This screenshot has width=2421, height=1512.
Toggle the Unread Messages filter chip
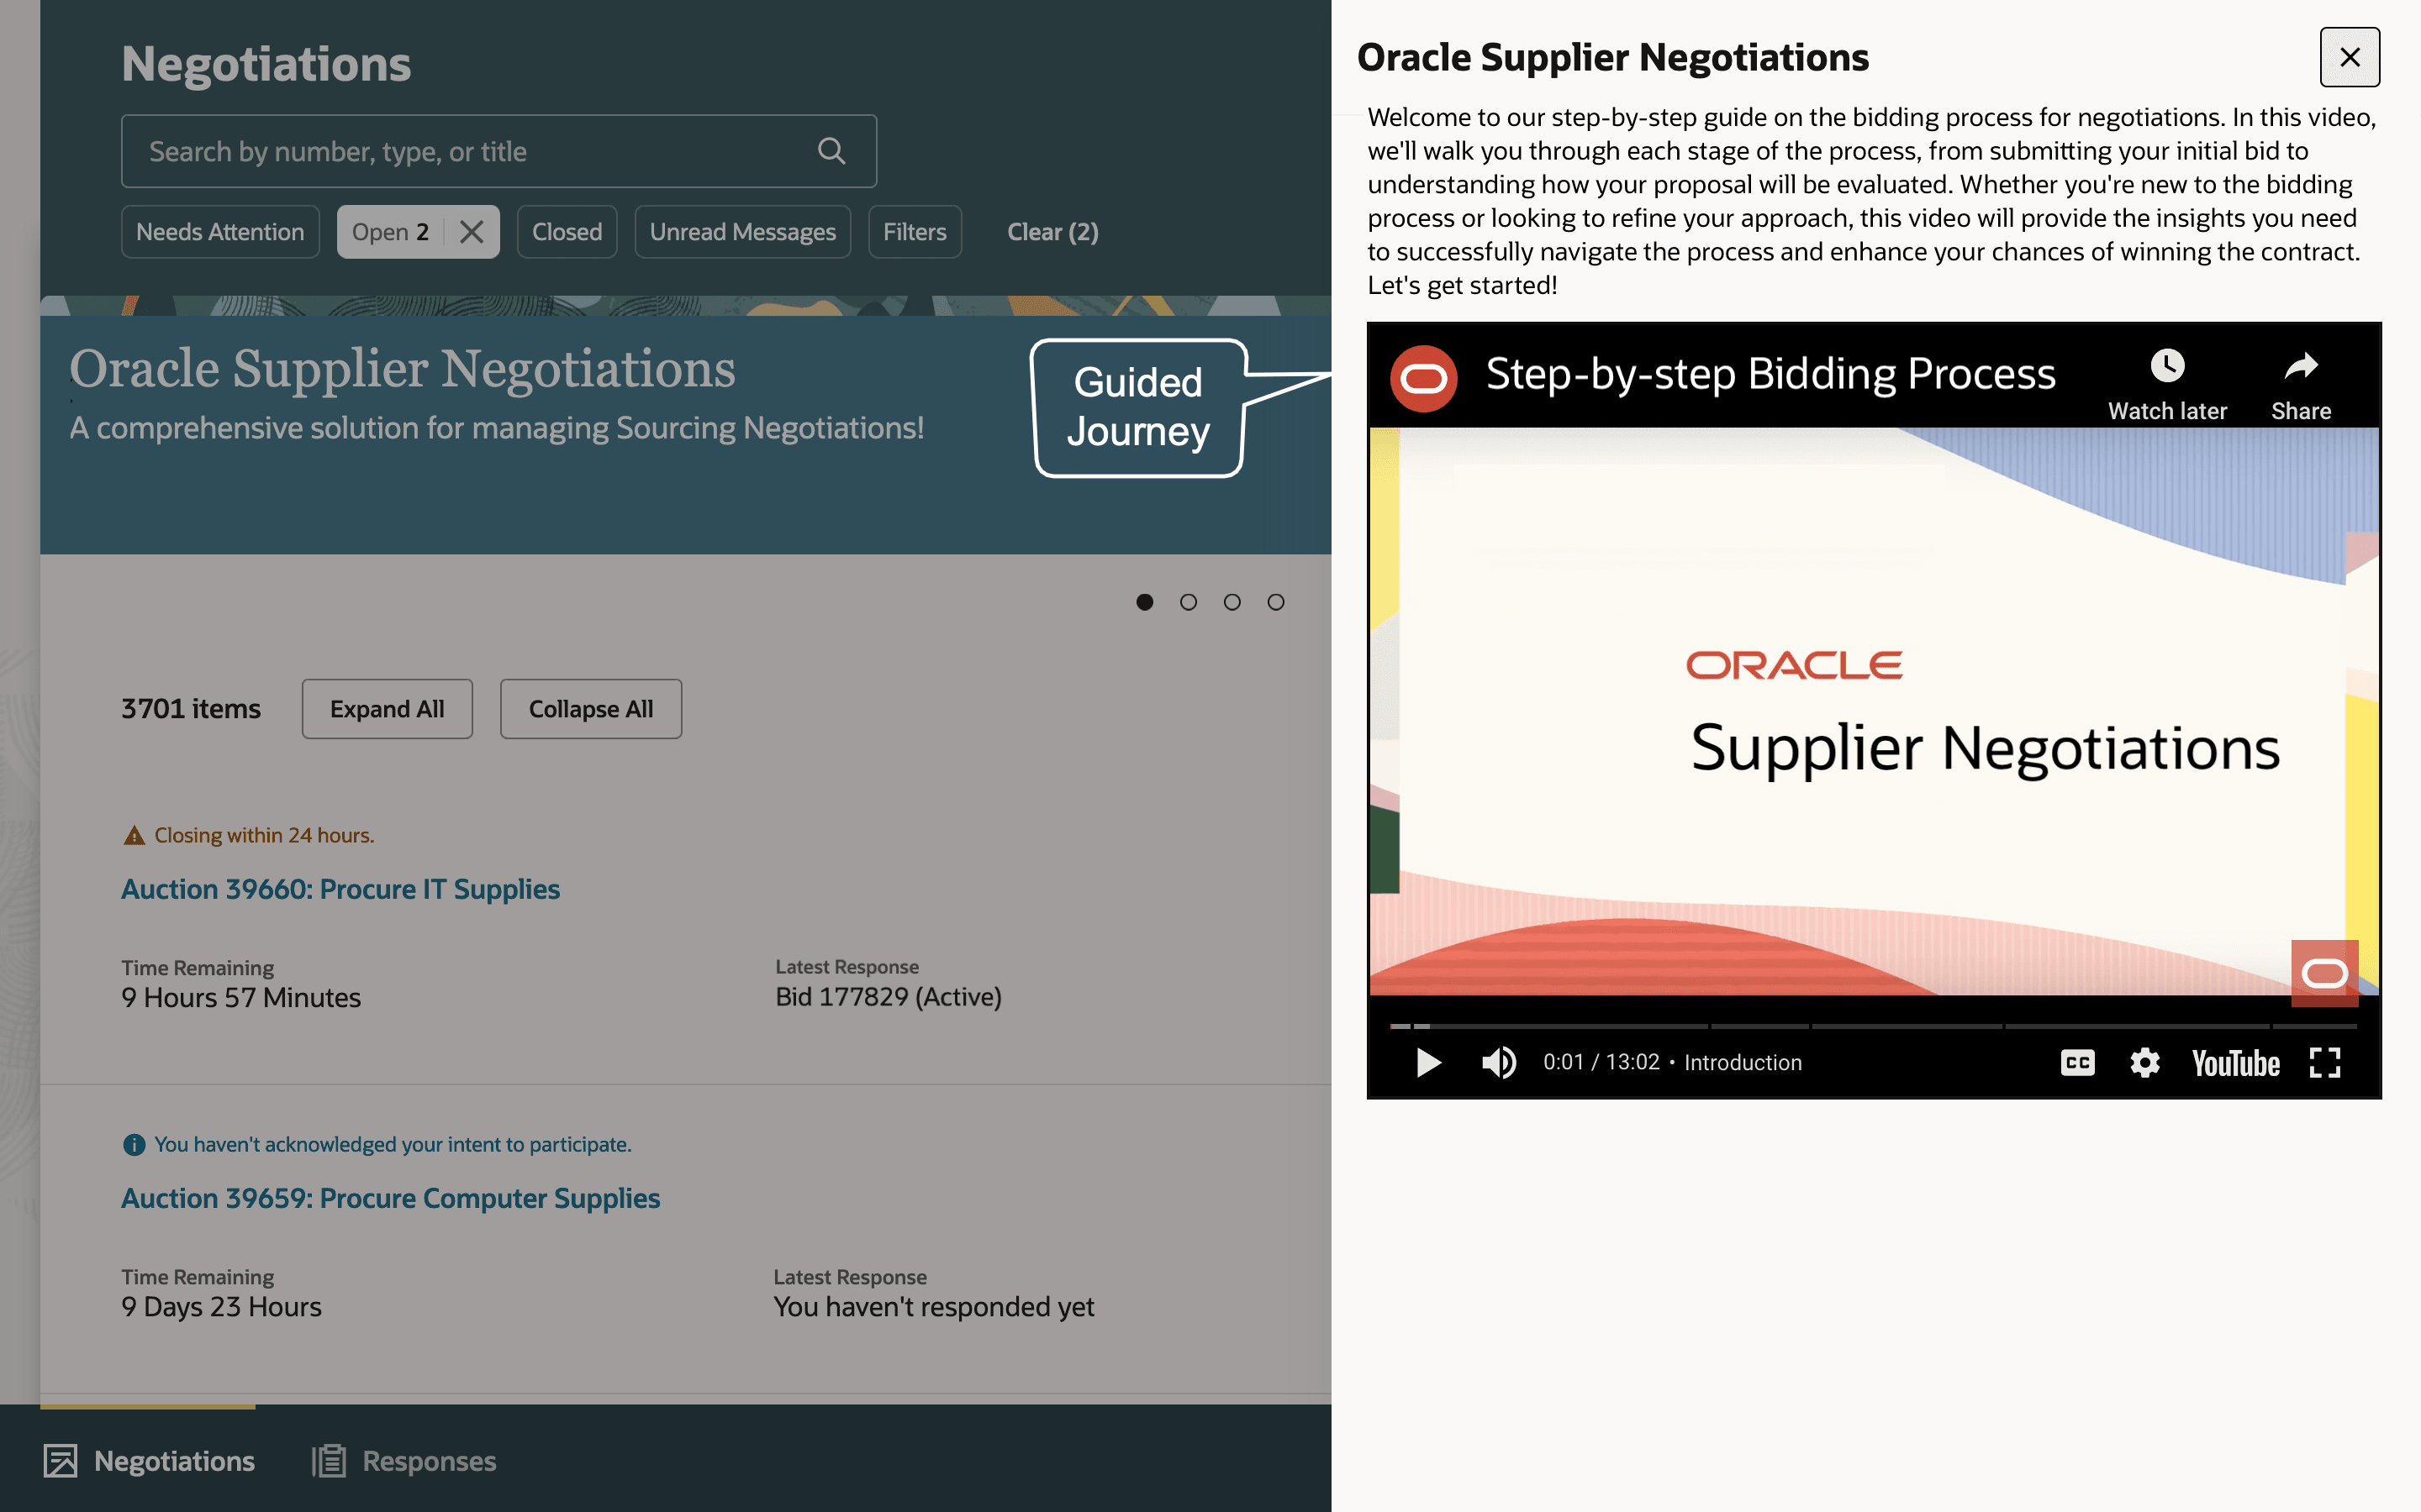pos(742,232)
